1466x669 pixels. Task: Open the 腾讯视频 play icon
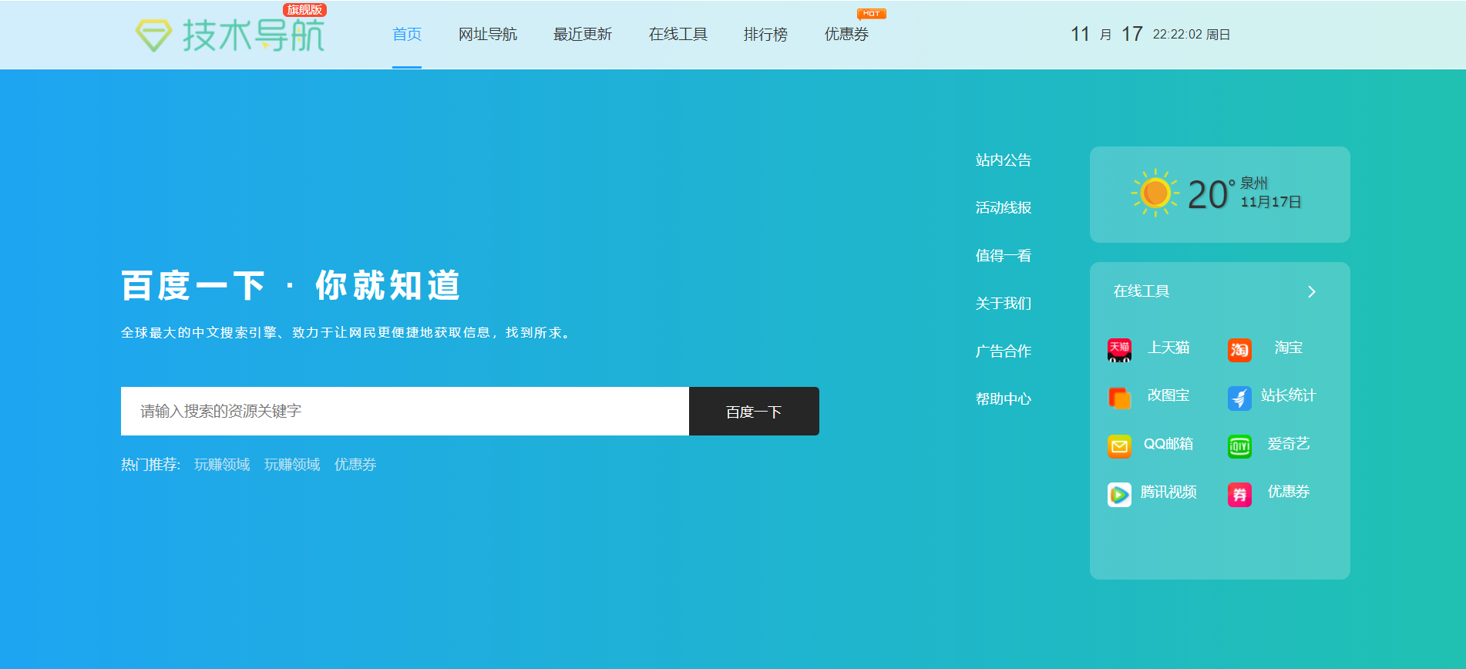(1119, 494)
